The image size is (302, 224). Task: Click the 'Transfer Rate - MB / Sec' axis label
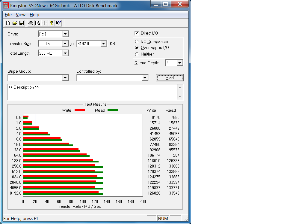click(x=79, y=206)
